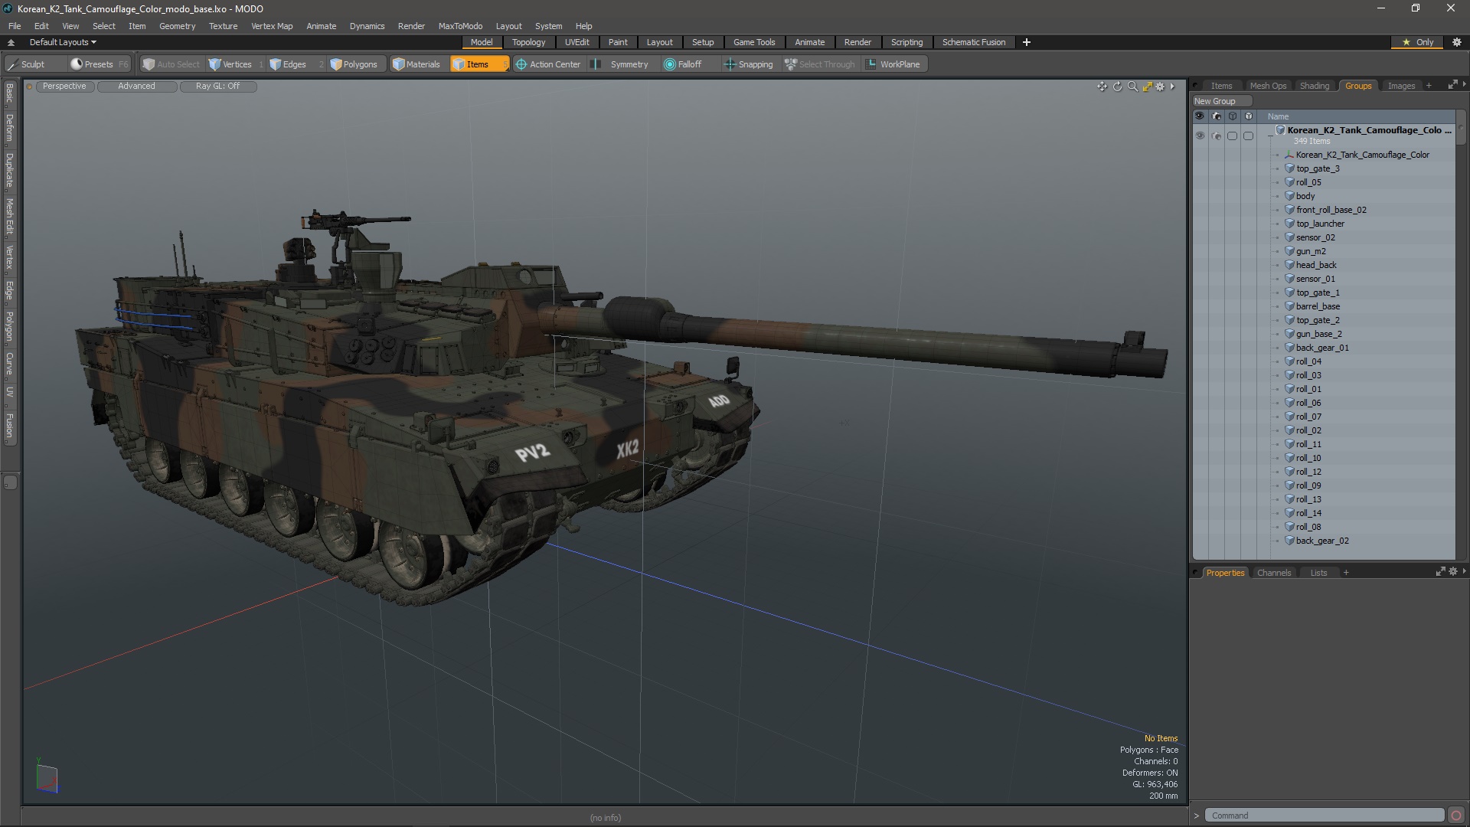Screen dimensions: 1470x827
Task: Open layout settings gear at top right
Action: pyautogui.click(x=1457, y=42)
